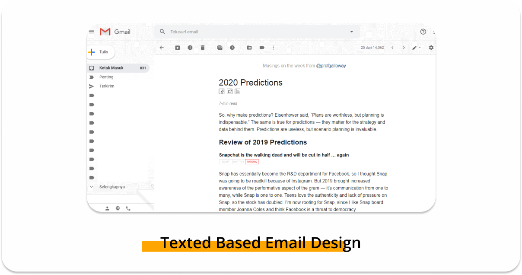Click the Facebook icon under 2020 Predictions
The image size is (522, 275).
tap(222, 91)
